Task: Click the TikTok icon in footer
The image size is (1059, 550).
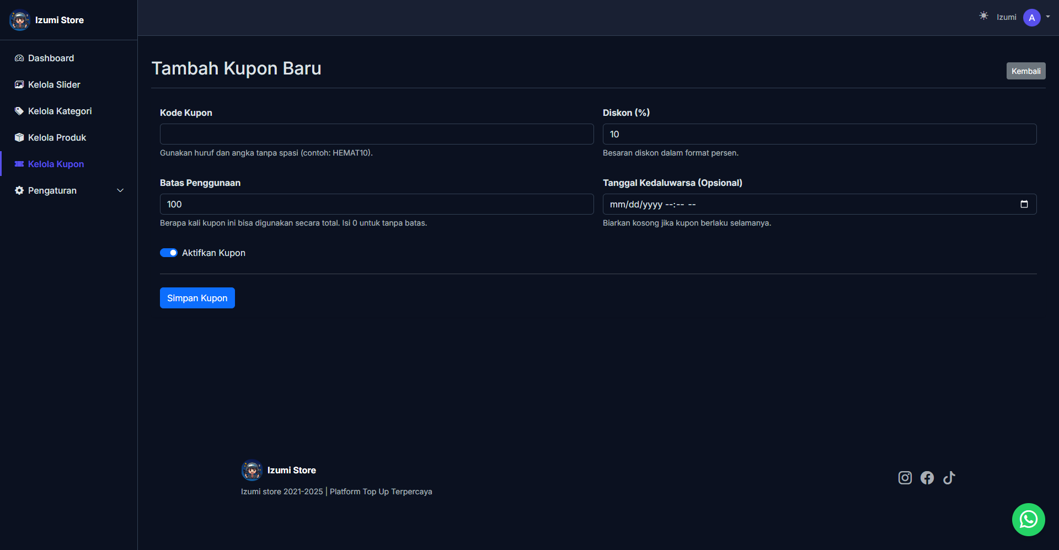Action: pyautogui.click(x=949, y=478)
